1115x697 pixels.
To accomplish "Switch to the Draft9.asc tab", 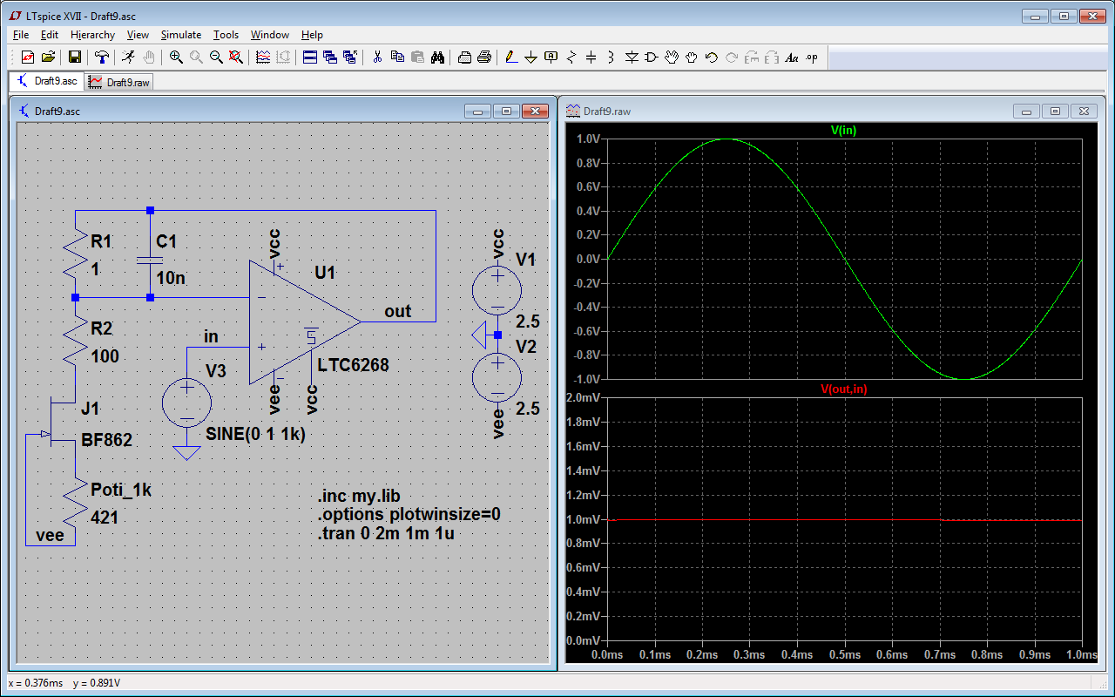I will coord(47,81).
